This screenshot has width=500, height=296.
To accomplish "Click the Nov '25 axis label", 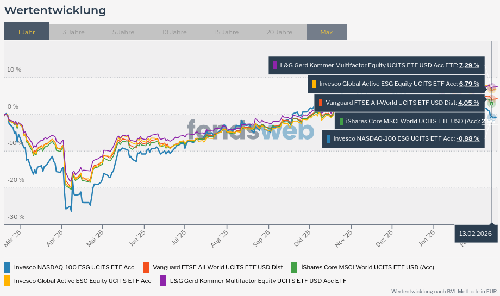I will tap(343, 238).
